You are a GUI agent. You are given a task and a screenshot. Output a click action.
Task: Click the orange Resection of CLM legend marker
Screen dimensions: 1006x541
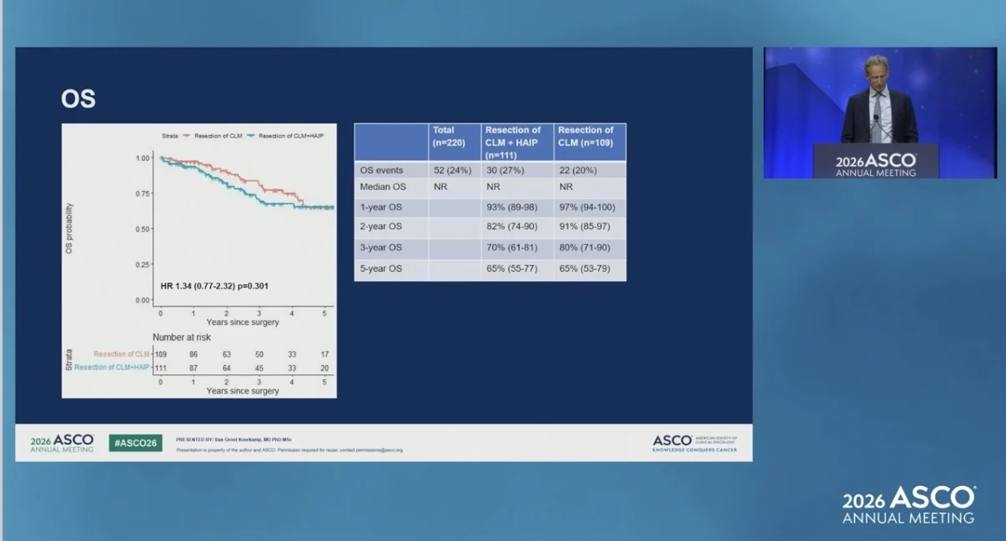click(187, 135)
